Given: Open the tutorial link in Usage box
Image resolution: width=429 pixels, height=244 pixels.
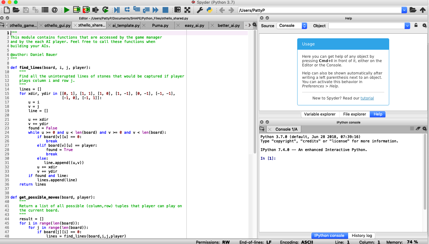Looking at the screenshot, I should [x=367, y=98].
